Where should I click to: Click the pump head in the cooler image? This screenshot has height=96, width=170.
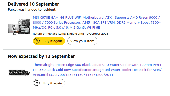click(27, 73)
